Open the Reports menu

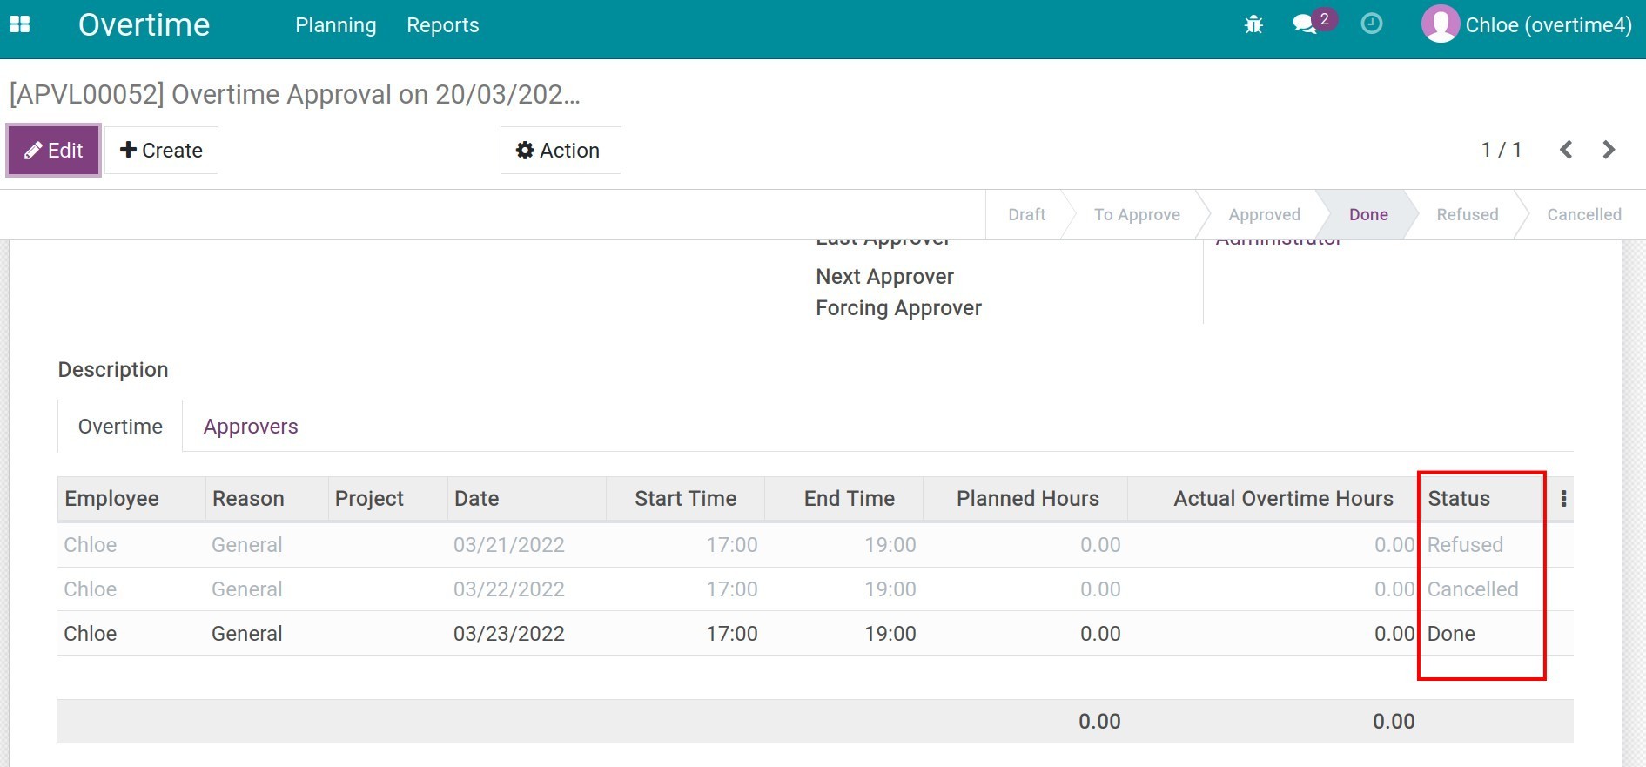tap(442, 25)
